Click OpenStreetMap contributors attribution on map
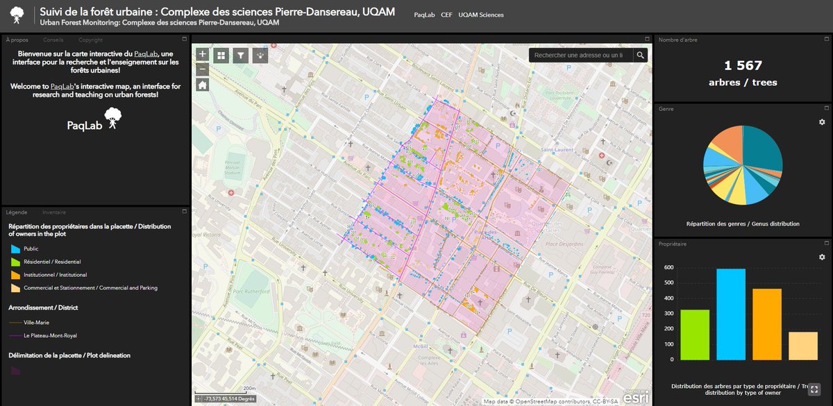This screenshot has height=406, width=833. coord(553,401)
